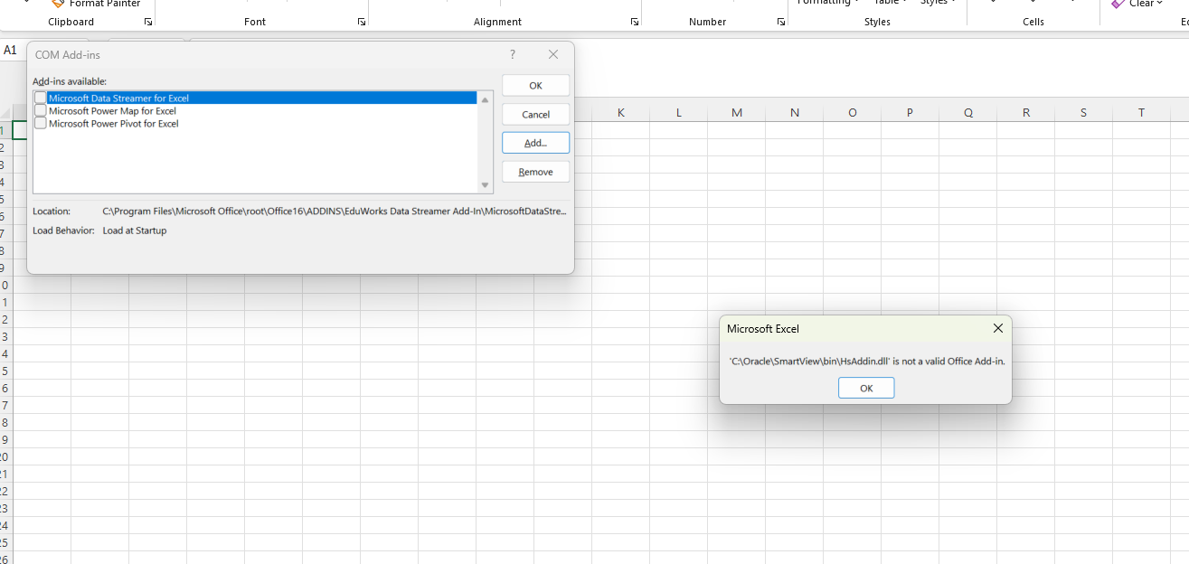Image resolution: width=1189 pixels, height=564 pixels.
Task: Click OK in the COM Add-ins dialog
Action: click(535, 86)
